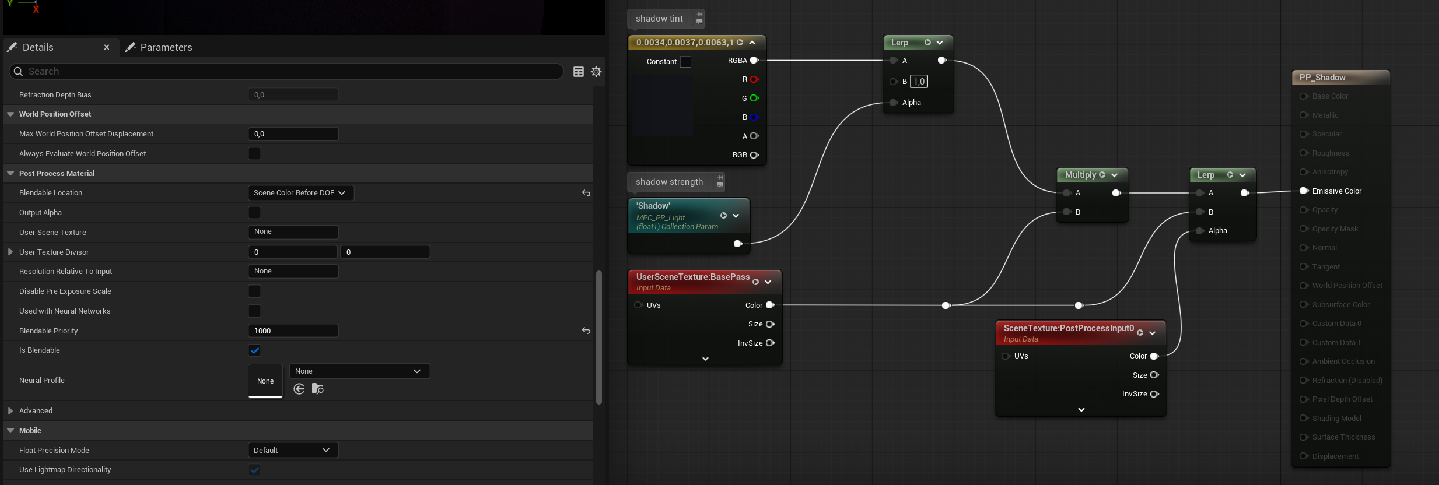Screen dimensions: 1439x485
Task: Open the Blendable Location dropdown
Action: (300, 193)
